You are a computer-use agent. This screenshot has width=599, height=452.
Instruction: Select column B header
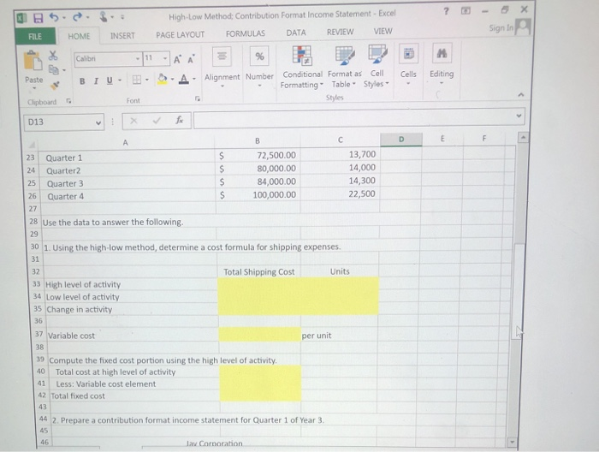click(258, 141)
